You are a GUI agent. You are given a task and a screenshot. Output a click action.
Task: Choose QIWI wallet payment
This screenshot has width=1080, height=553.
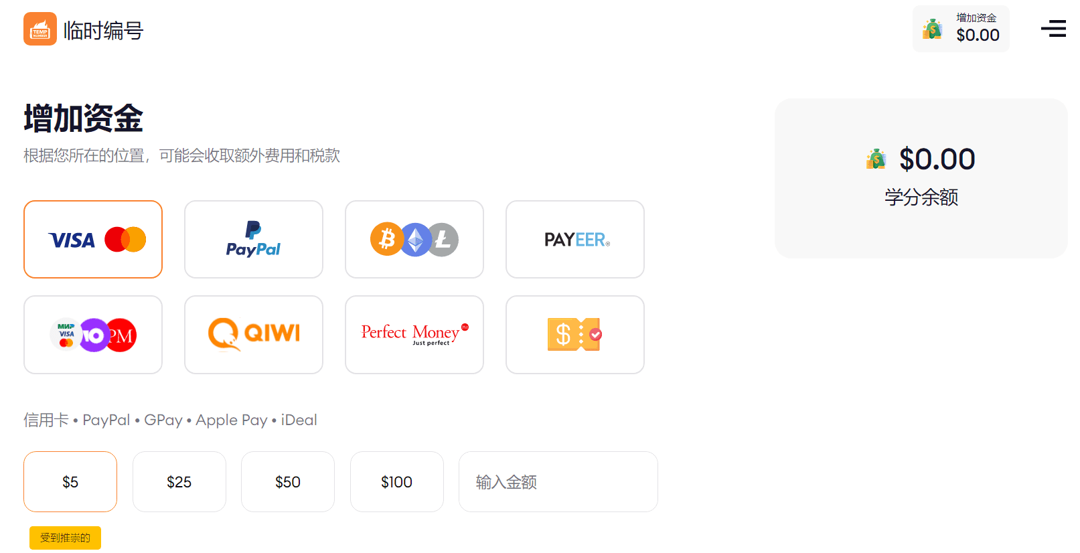(x=254, y=335)
